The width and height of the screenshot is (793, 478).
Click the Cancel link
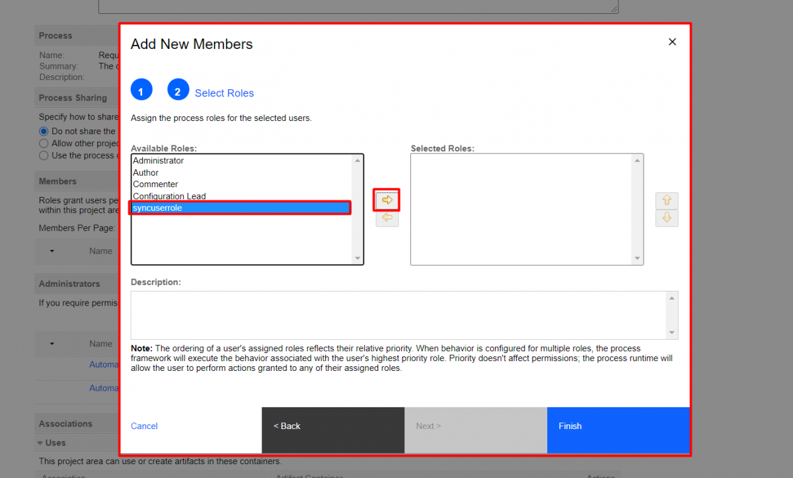(x=144, y=426)
